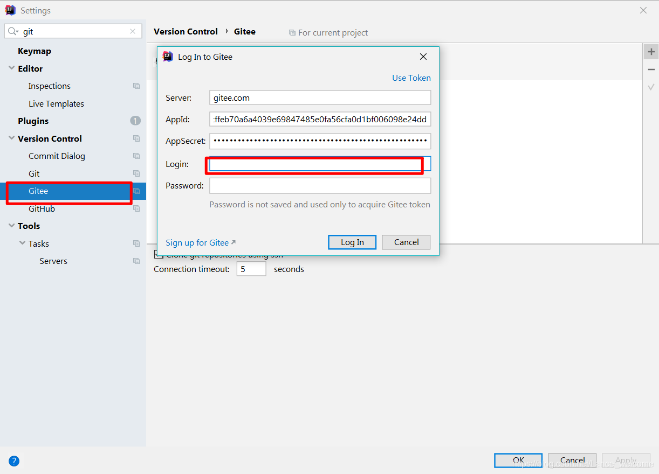This screenshot has height=474, width=659.
Task: Click Cancel in the Settings window
Action: click(x=572, y=461)
